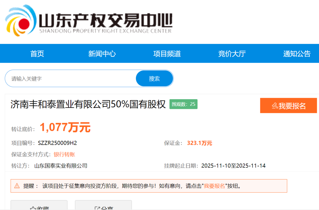Switch to 竞价大厅 page
319x210 pixels.
click(x=232, y=53)
